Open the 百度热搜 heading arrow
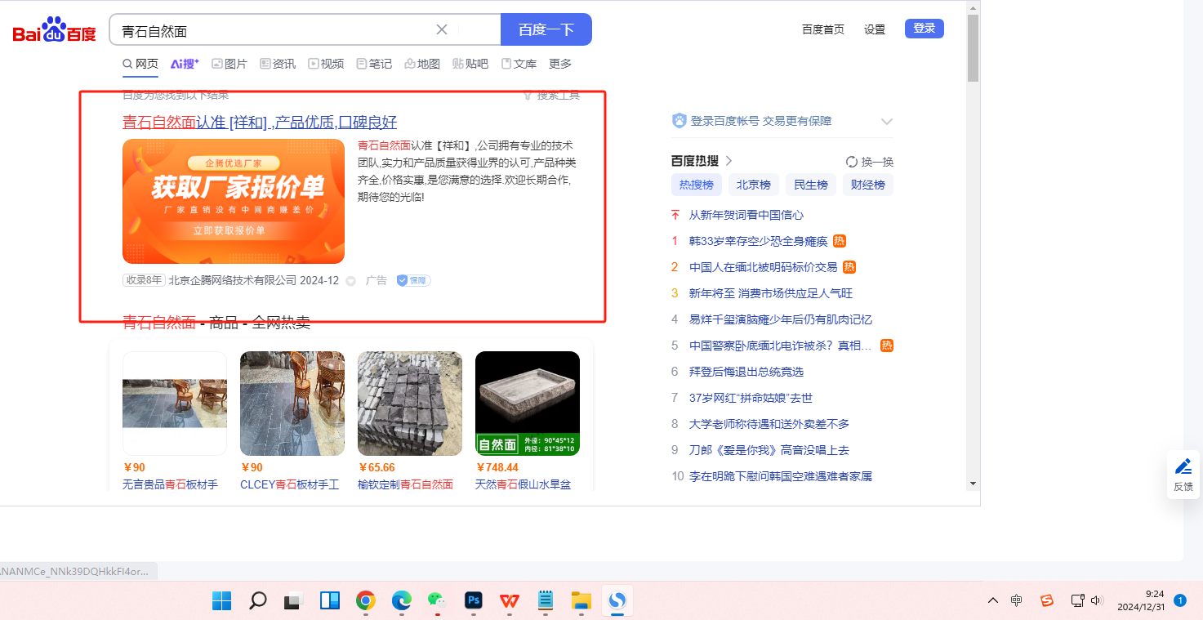Screen dimensions: 1203x620 pos(729,161)
